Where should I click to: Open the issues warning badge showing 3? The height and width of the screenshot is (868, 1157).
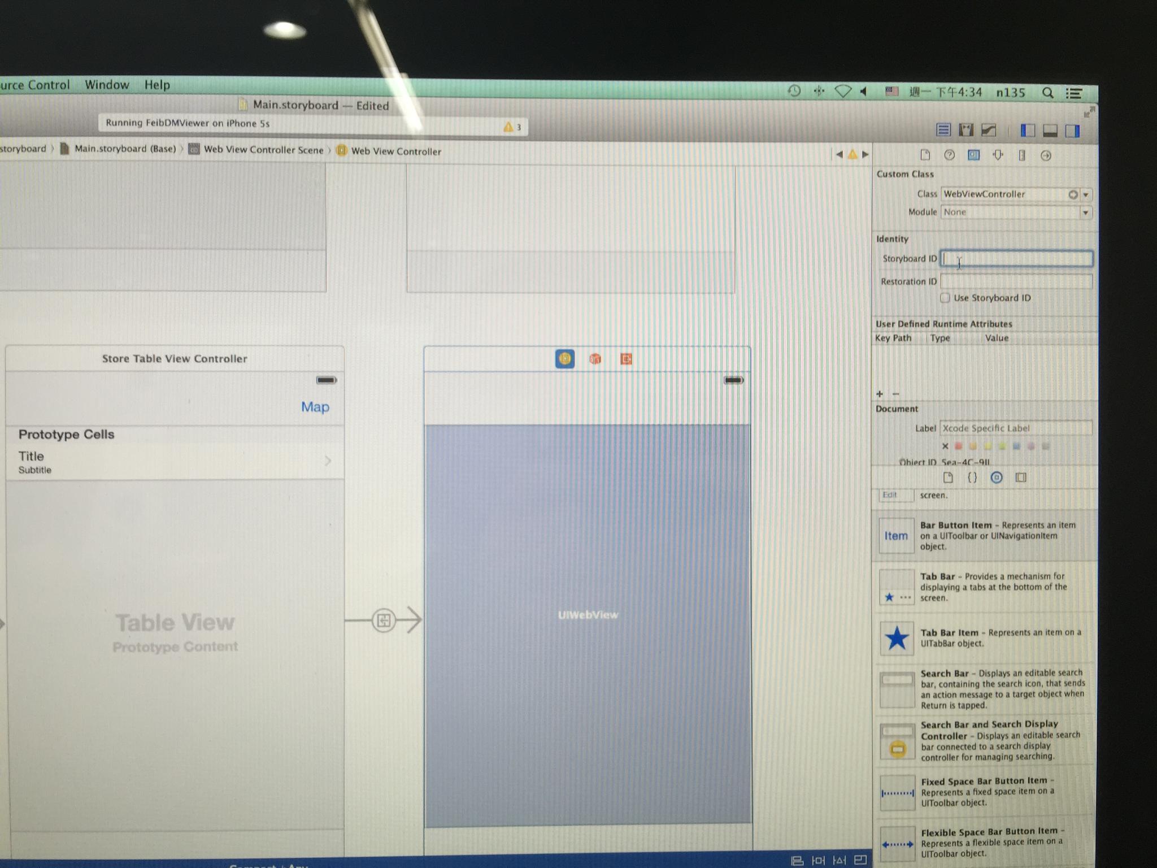coord(512,127)
